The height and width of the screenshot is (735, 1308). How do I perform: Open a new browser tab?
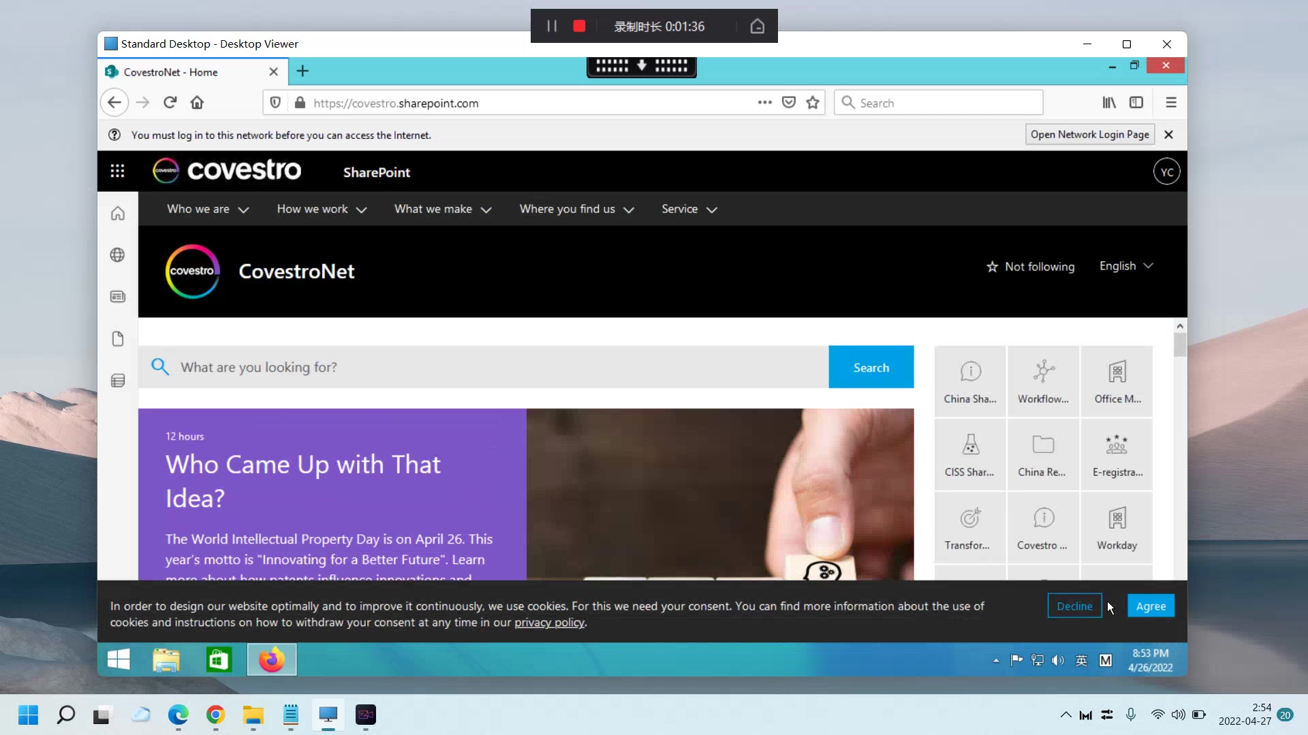tap(302, 71)
